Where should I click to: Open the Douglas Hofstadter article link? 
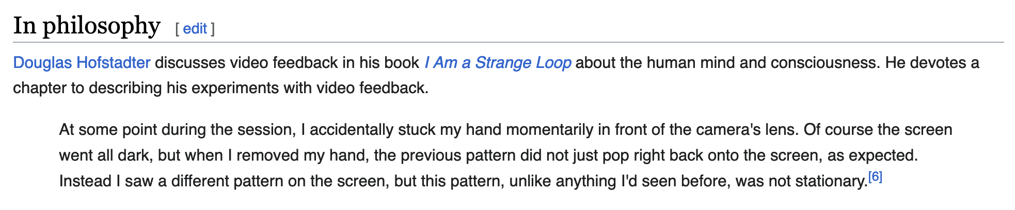tap(82, 63)
